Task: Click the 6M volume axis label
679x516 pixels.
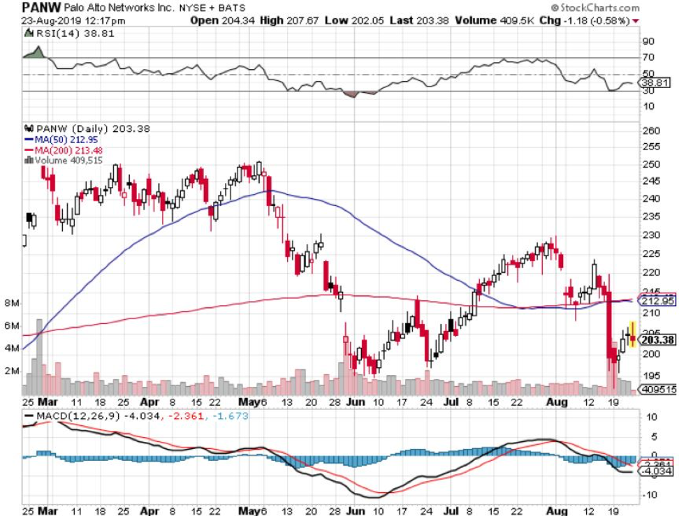Action: [x=12, y=325]
